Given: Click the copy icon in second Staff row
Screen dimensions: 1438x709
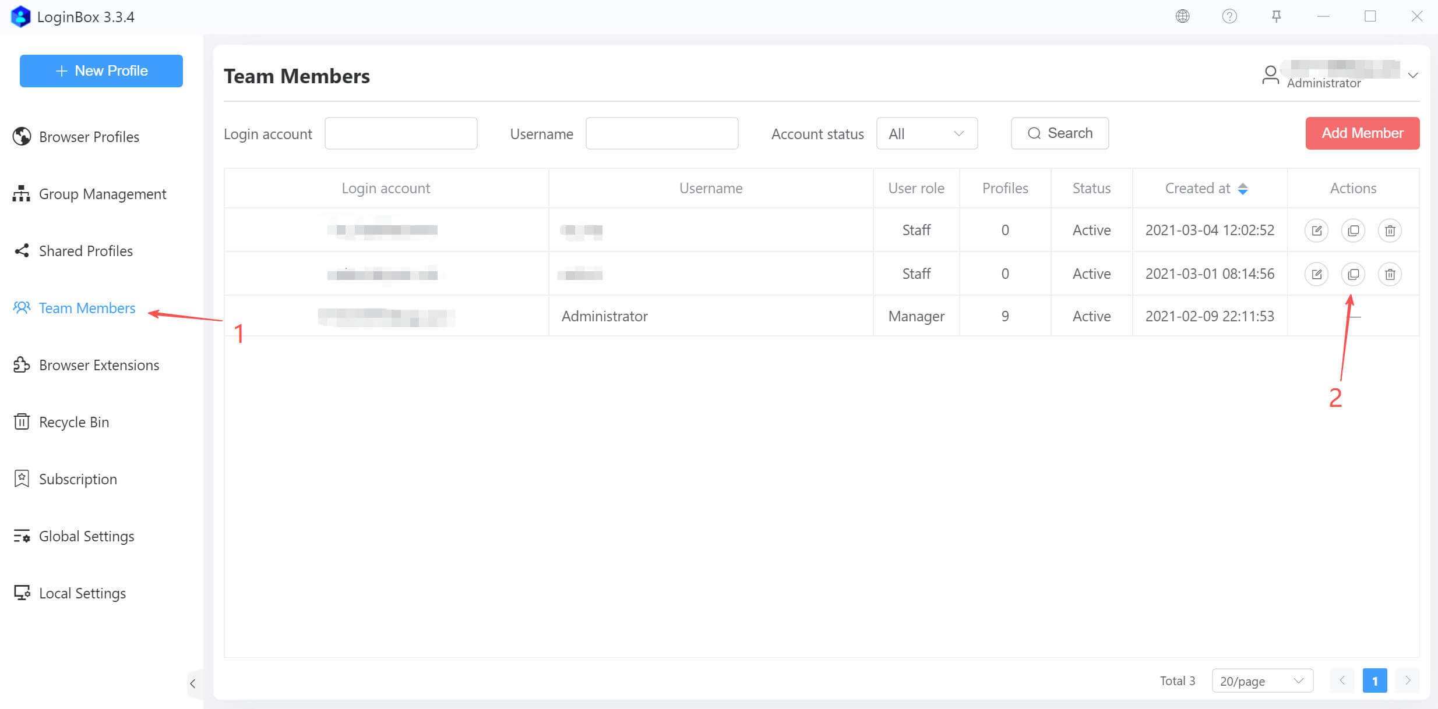Looking at the screenshot, I should 1353,274.
